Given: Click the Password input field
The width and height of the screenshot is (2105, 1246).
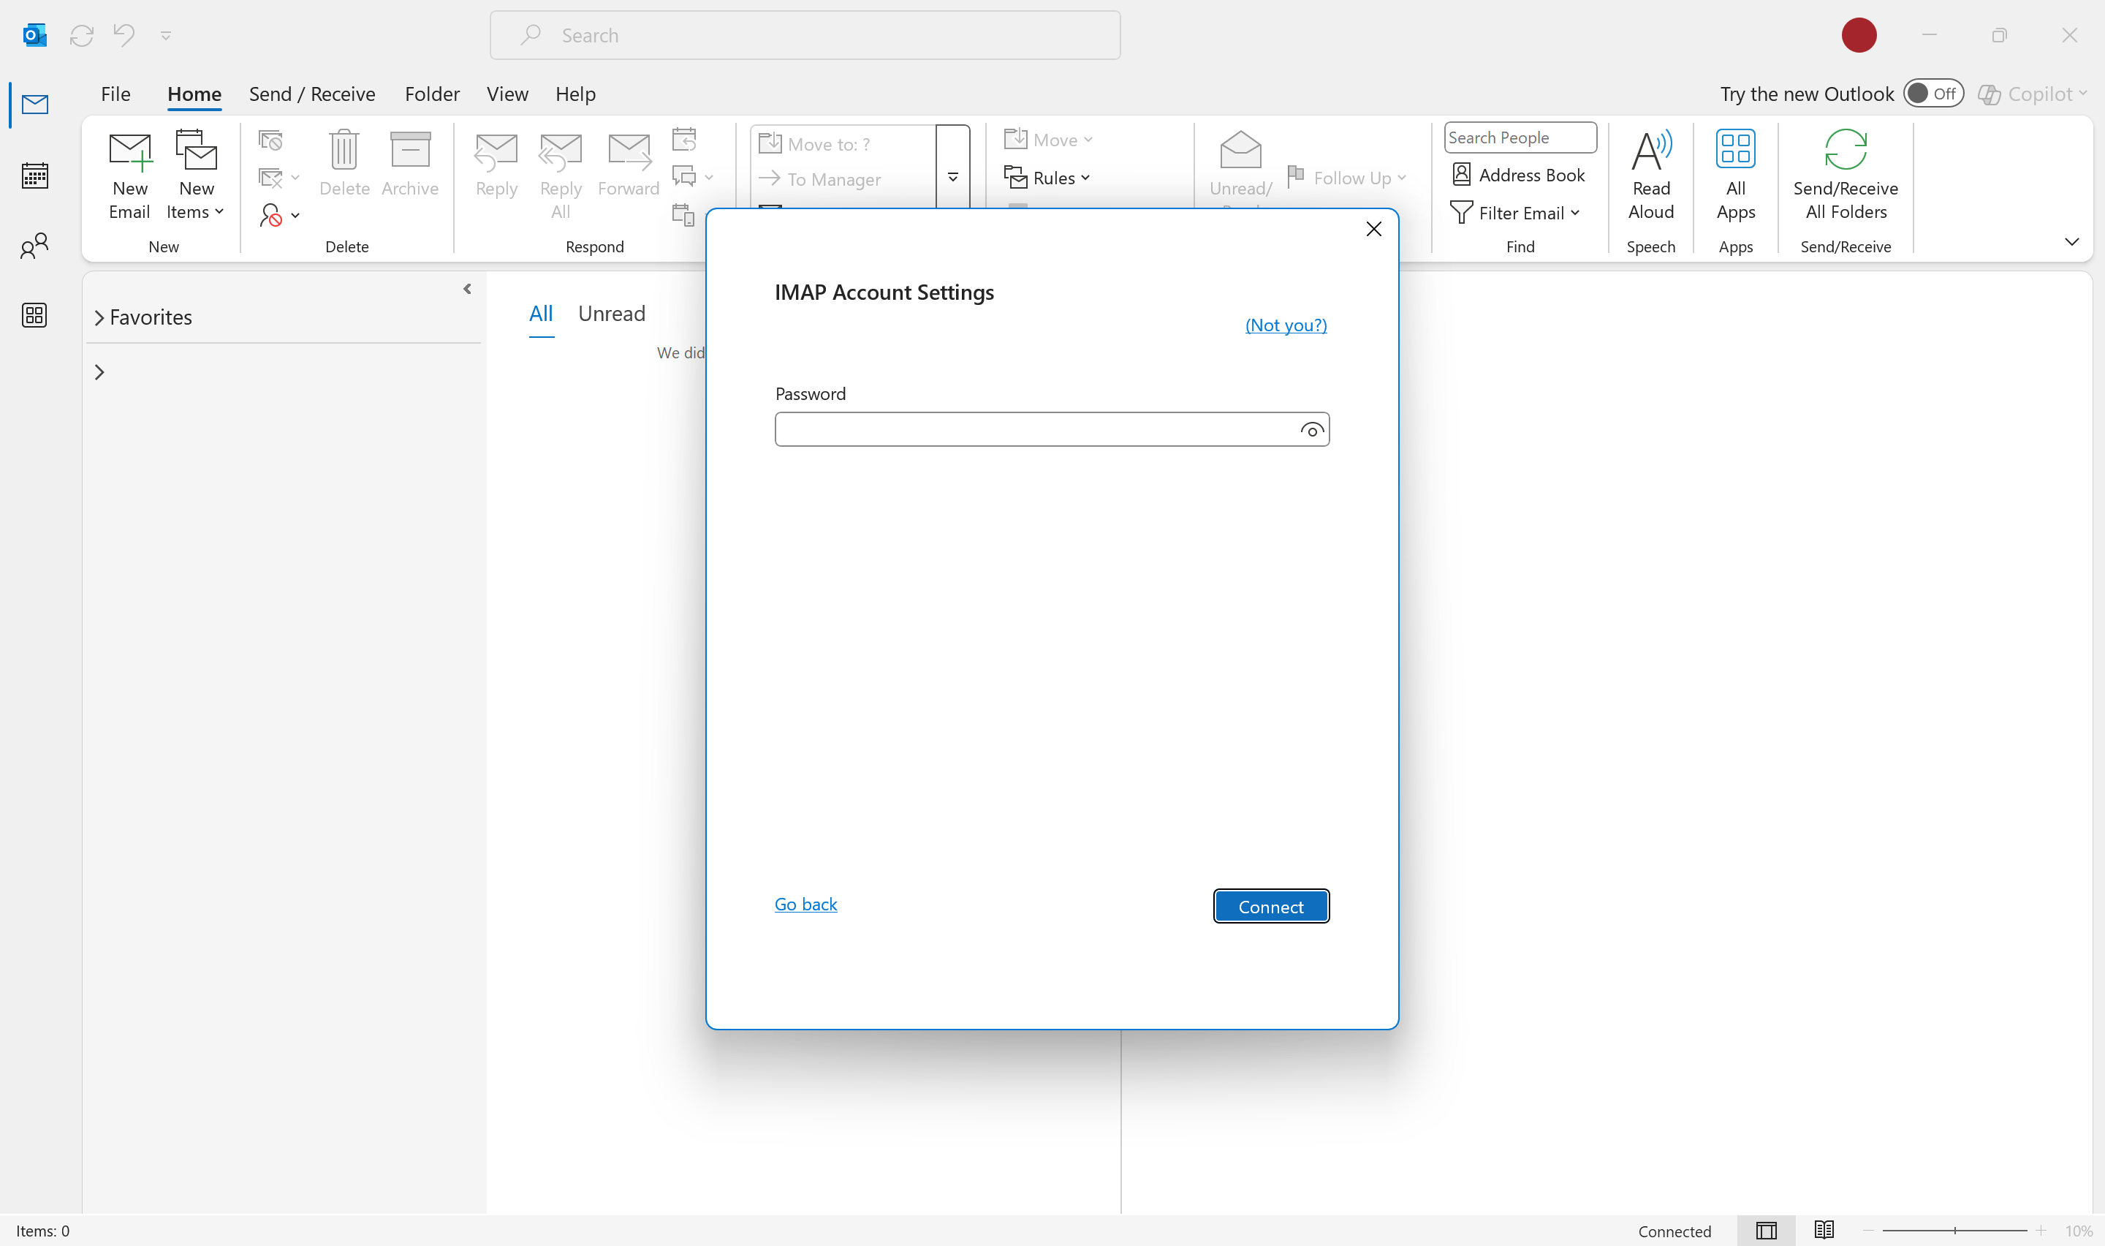Looking at the screenshot, I should [x=1052, y=429].
